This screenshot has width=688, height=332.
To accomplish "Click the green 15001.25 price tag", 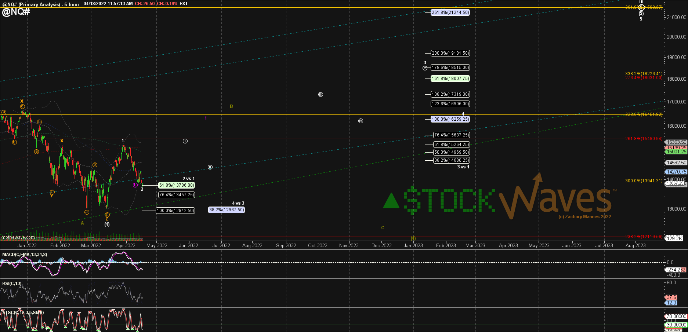I will 677,152.
